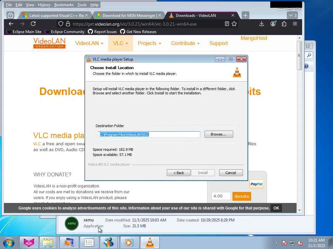
Task: Cancel the VLC setup
Action: click(231, 173)
